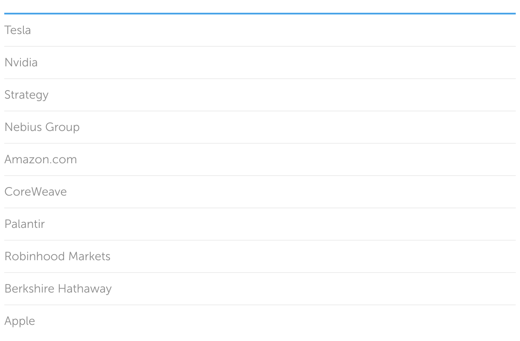
Task: Open Robinhood Markets link
Action: pos(57,256)
